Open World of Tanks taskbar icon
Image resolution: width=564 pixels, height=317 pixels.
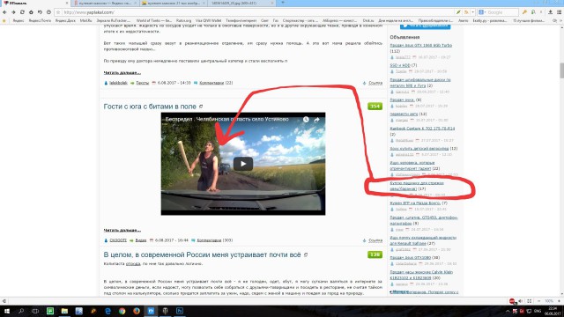[x=165, y=311]
